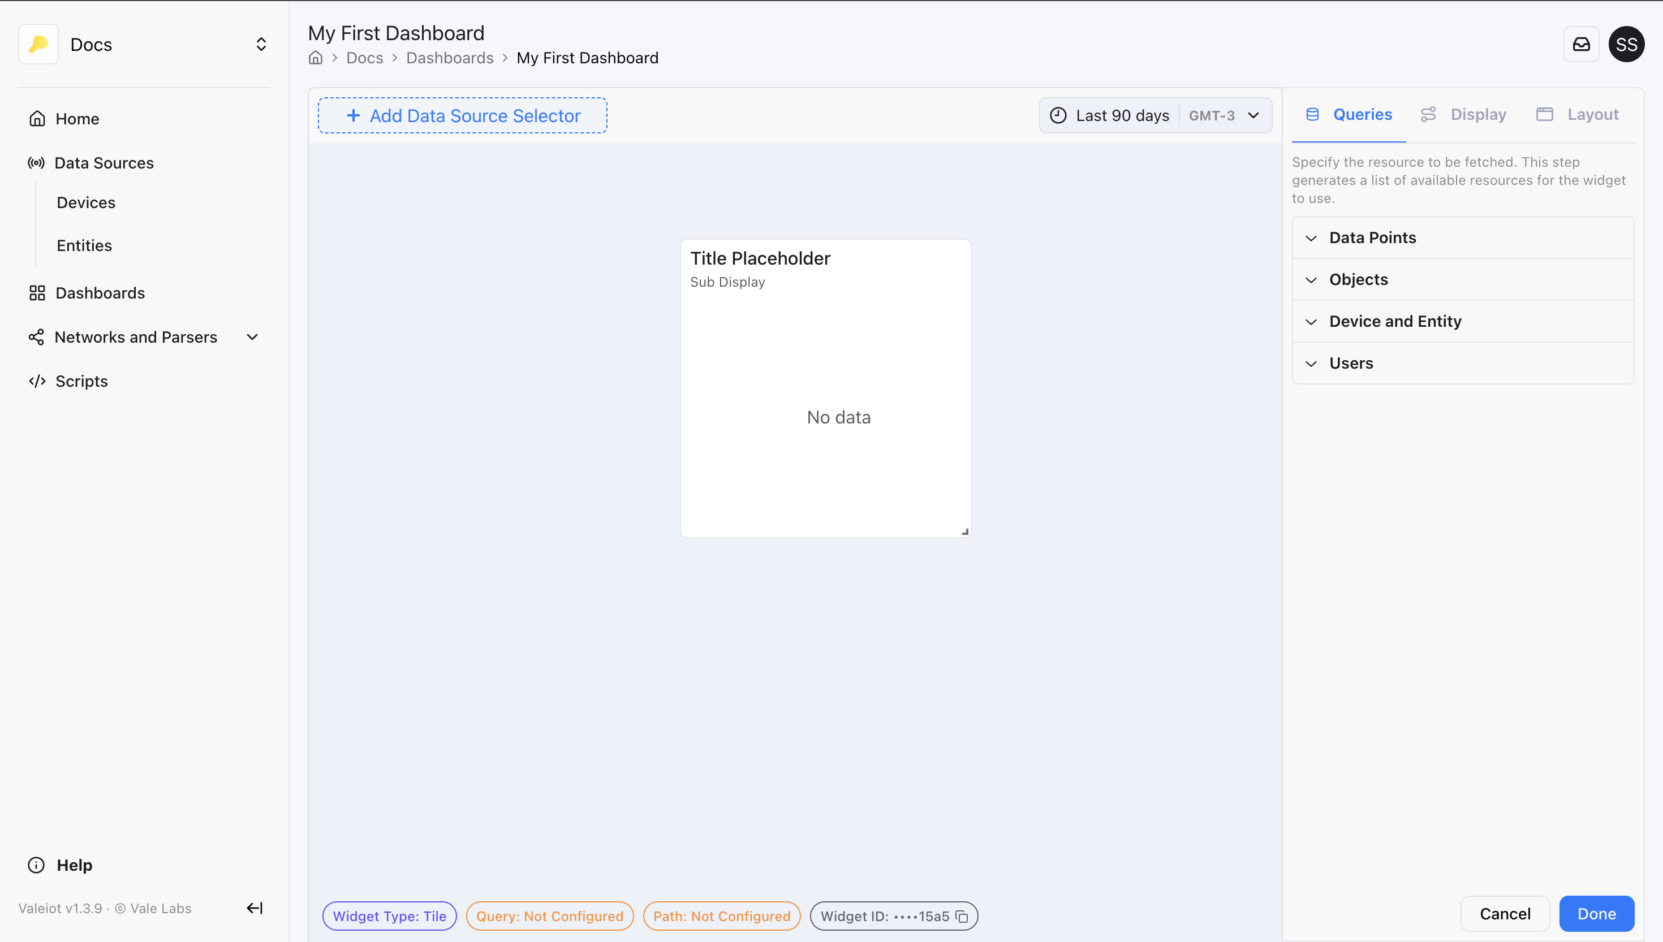
Task: Click the Scripts code icon in the sidebar
Action: point(36,381)
